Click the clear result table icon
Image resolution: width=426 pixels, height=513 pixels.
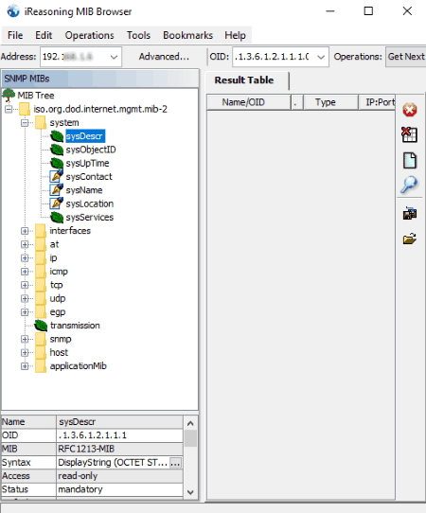(409, 134)
